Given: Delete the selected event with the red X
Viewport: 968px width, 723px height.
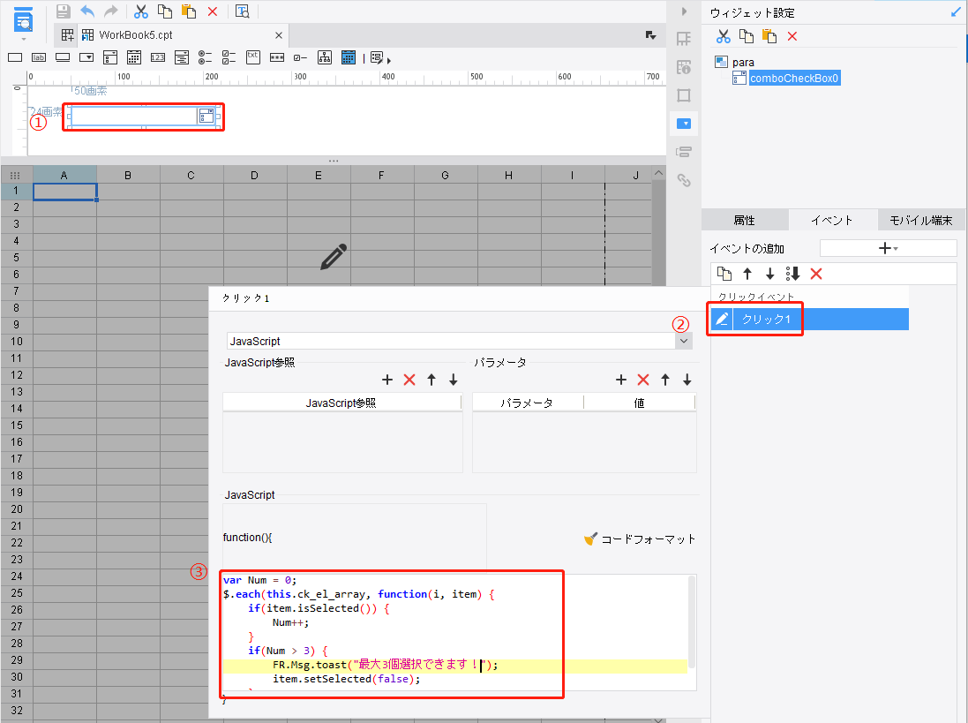Looking at the screenshot, I should pyautogui.click(x=816, y=274).
